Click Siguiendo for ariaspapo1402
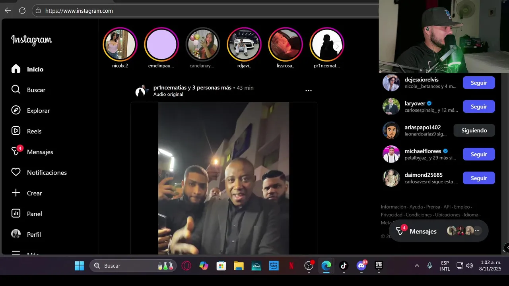Screen dimensions: 509x286 click(x=474, y=130)
